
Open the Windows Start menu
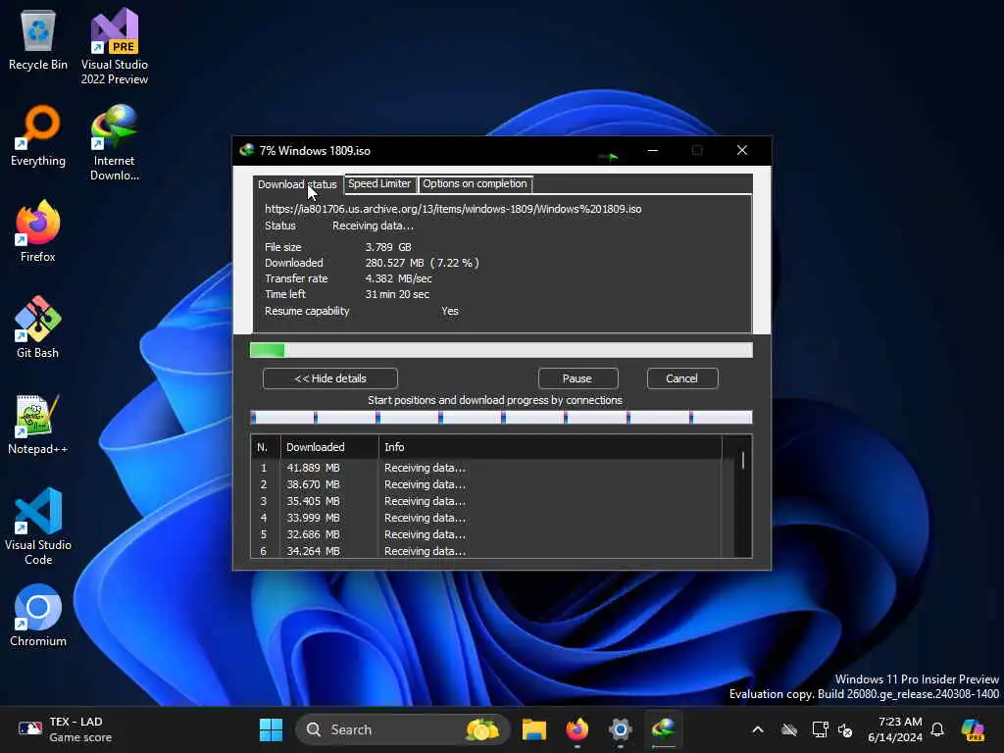[x=271, y=729]
